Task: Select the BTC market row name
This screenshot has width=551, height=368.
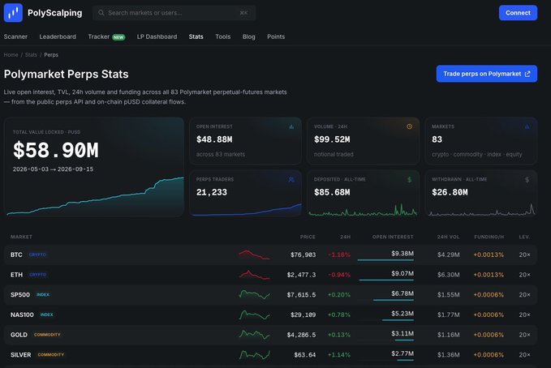Action: 16,255
